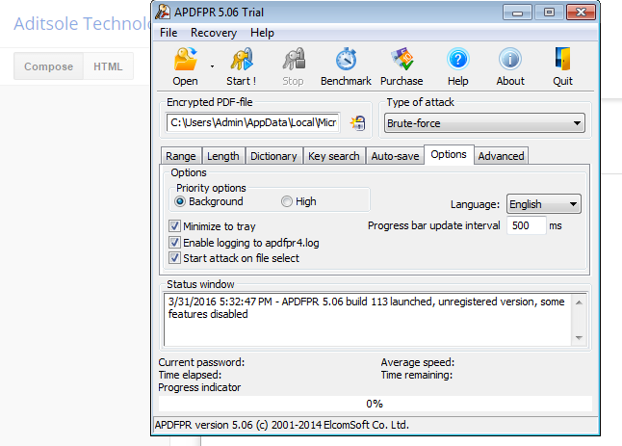Viewport: 622px width, 446px height.
Task: Click the Encrypted PDF-file path field
Action: coord(253,122)
